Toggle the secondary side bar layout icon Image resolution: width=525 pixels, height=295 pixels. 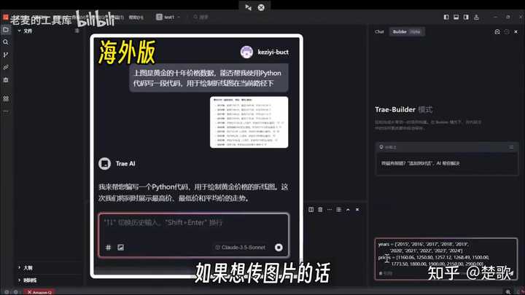point(466,17)
